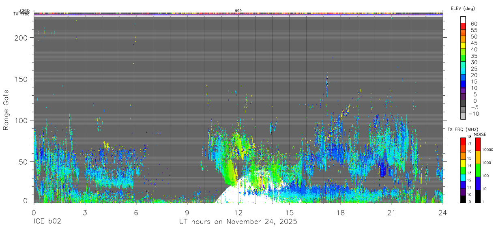This screenshot has height=230, width=498.
Task: Click the black bottom segment of TX FRQ bar
Action: (463, 200)
